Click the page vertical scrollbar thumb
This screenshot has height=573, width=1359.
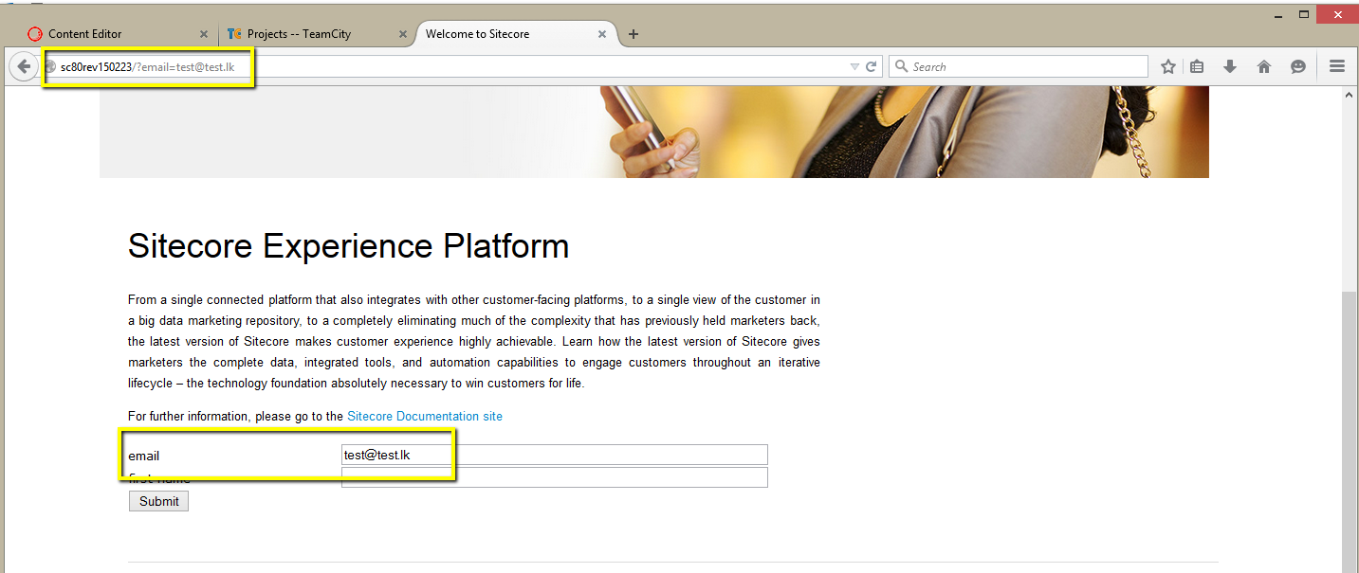[x=1350, y=431]
